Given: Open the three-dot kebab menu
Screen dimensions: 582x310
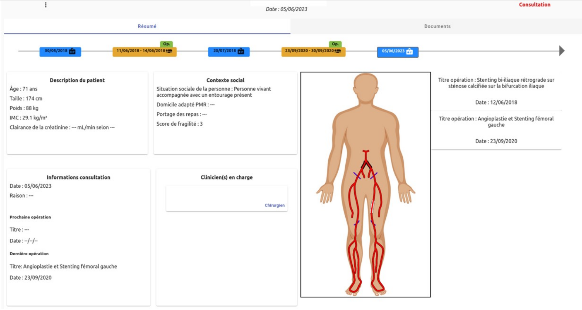Looking at the screenshot, I should point(46,5).
